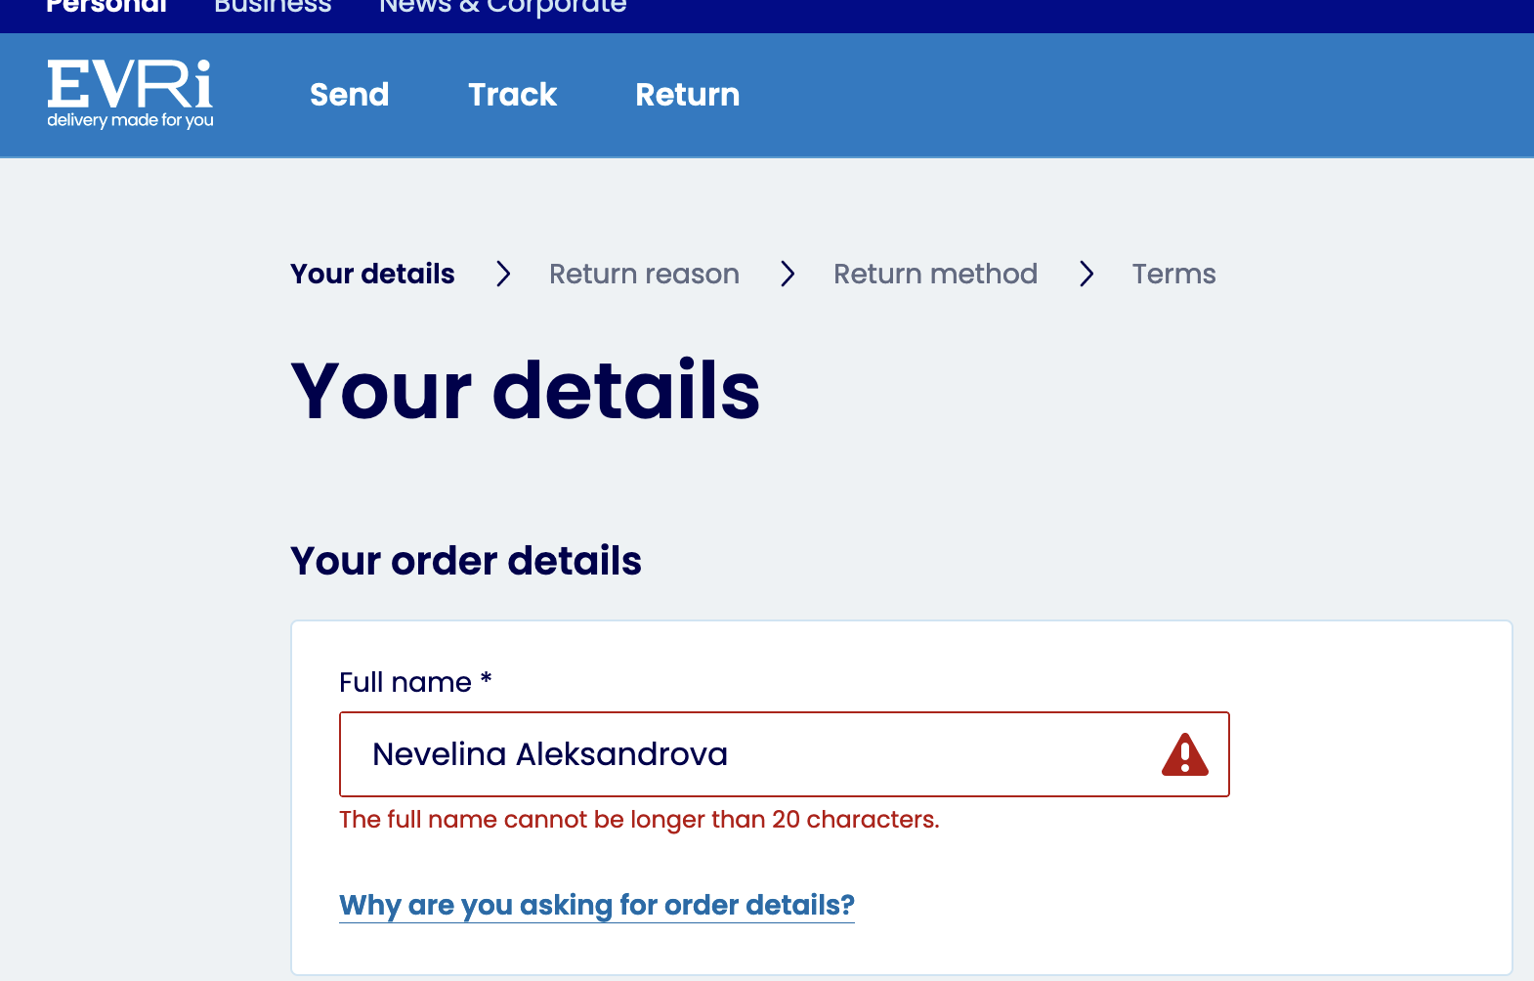Viewport: 1534px width, 981px height.
Task: Click into the Full name input field
Action: coord(743,754)
